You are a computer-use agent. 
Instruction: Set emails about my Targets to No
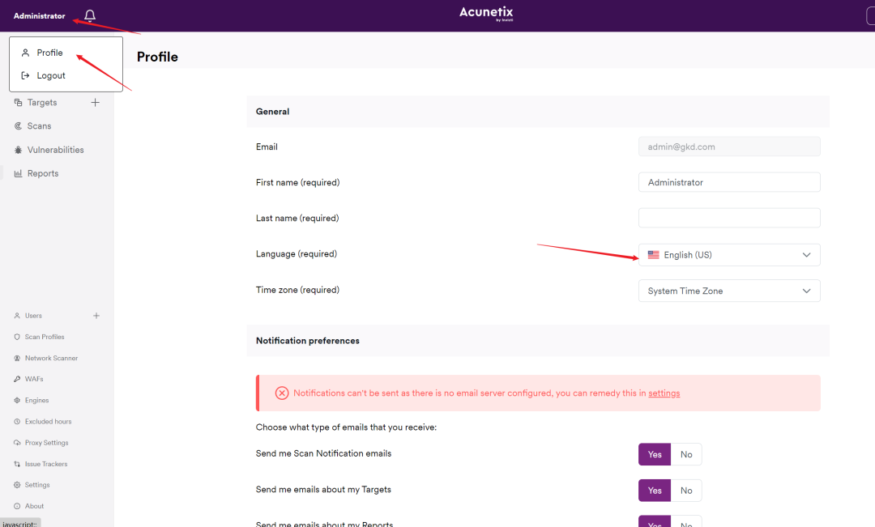click(686, 491)
